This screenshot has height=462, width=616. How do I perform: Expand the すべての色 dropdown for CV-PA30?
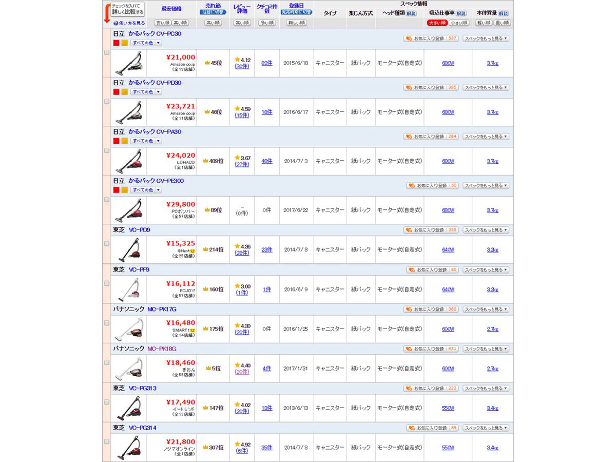coord(146,141)
